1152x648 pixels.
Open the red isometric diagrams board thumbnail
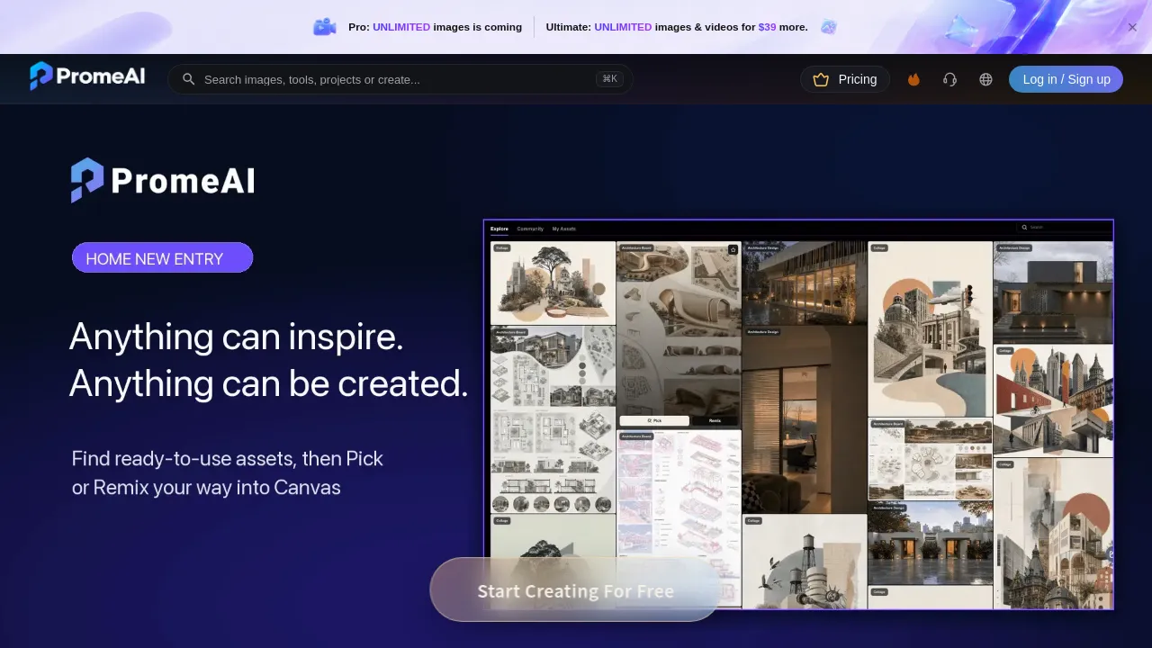679,518
